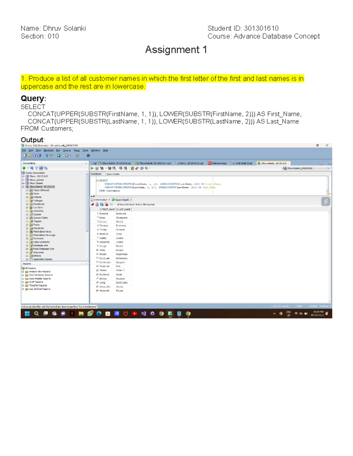Click the Save icon in the main toolbar

34,155
